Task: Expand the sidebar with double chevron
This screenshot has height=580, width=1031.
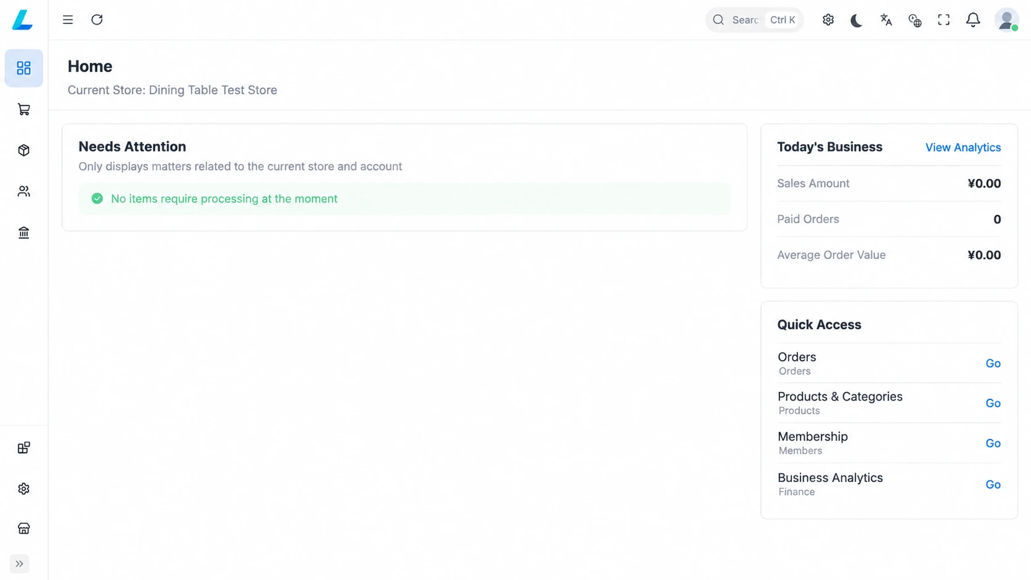Action: pyautogui.click(x=20, y=564)
